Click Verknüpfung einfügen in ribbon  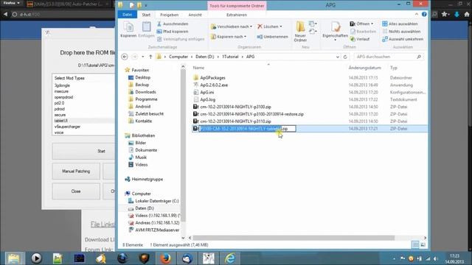click(181, 39)
